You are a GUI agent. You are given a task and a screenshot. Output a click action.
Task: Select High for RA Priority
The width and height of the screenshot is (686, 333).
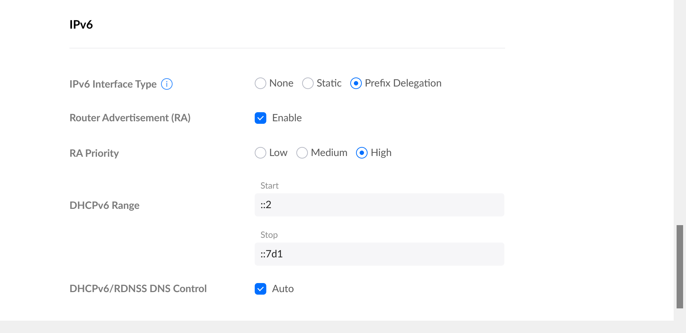pos(362,153)
